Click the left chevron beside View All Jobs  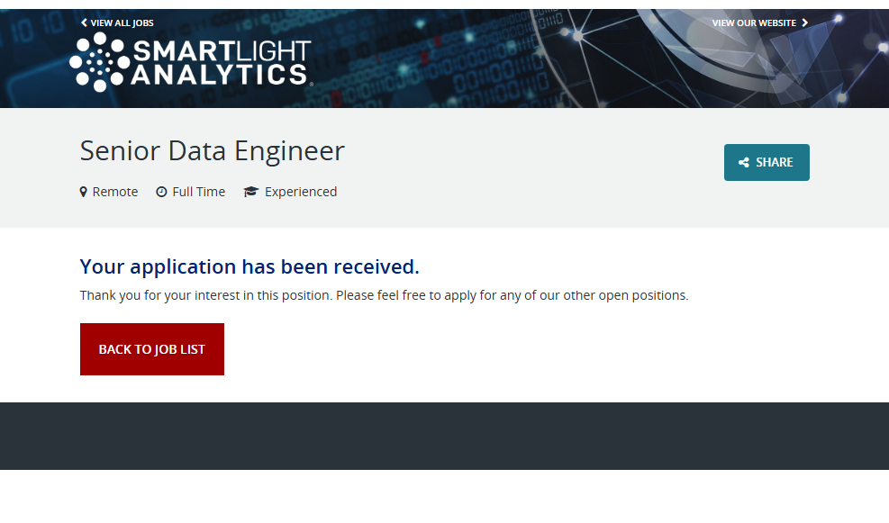84,23
